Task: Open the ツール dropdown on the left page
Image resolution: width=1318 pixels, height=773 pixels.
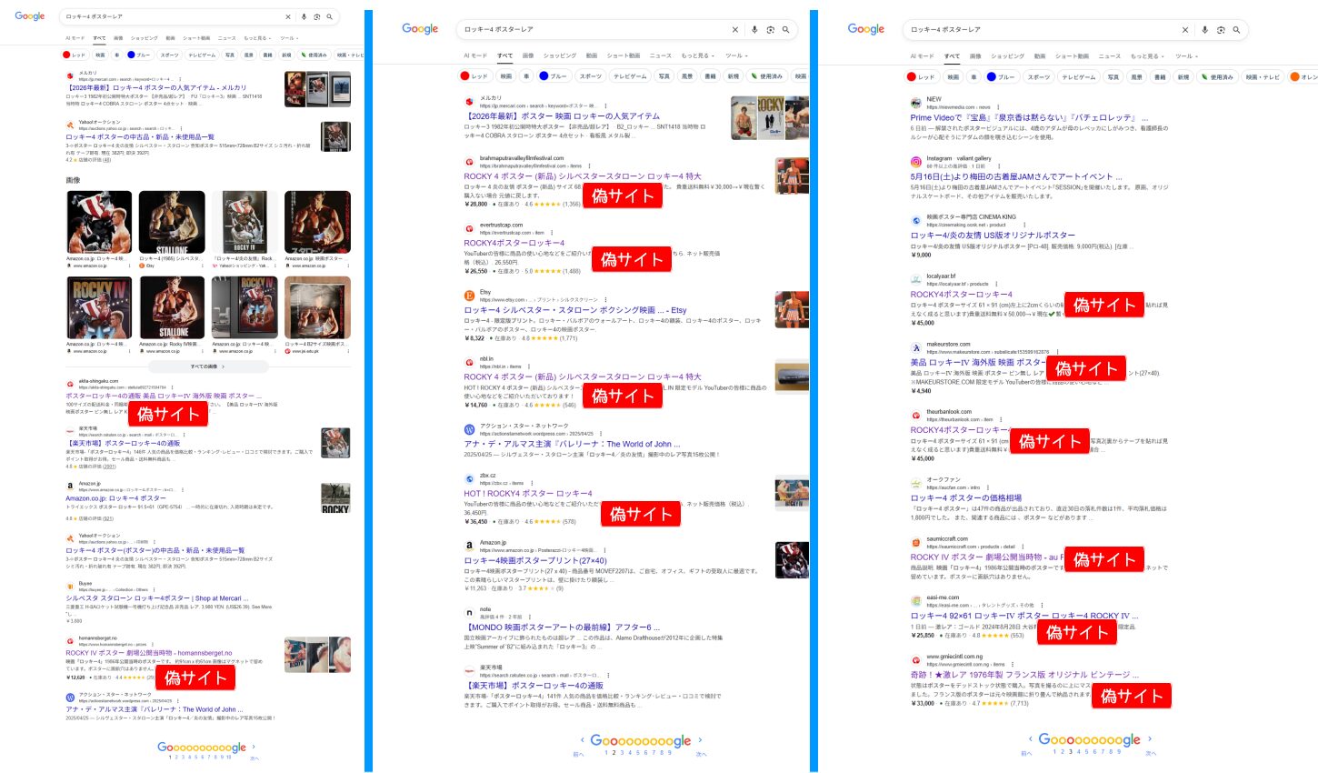Action: point(289,38)
